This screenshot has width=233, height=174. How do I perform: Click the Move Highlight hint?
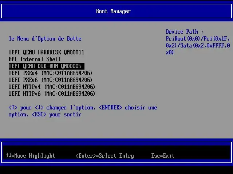[x=31, y=156]
